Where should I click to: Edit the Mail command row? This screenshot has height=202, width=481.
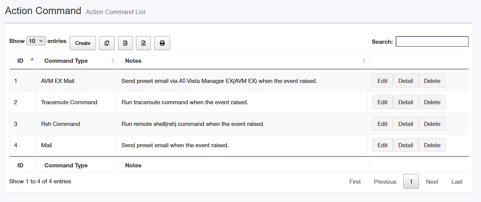tap(382, 145)
